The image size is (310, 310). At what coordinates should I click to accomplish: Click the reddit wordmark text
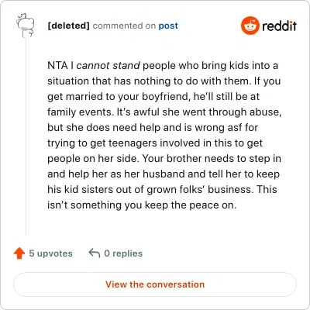click(279, 26)
